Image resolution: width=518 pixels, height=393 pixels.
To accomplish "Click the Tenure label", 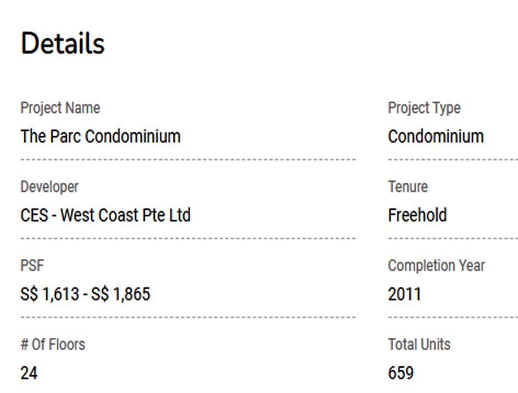I will (408, 187).
